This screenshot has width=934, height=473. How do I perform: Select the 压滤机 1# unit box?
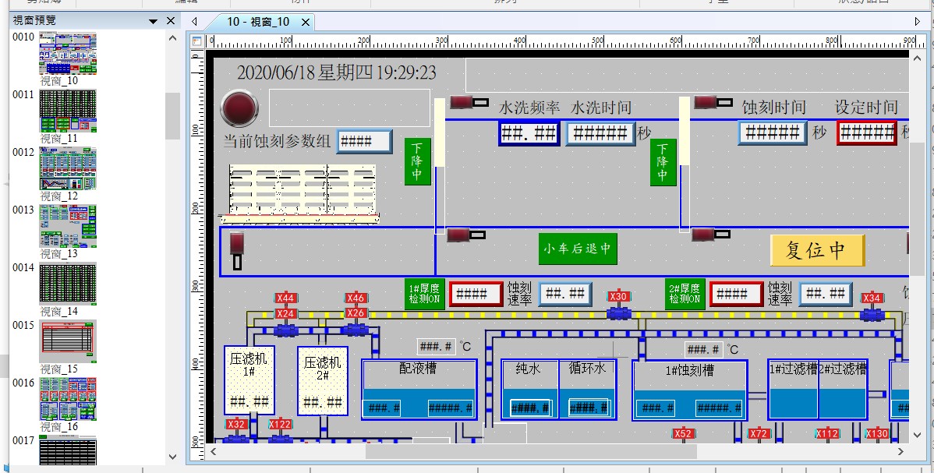pyautogui.click(x=249, y=380)
